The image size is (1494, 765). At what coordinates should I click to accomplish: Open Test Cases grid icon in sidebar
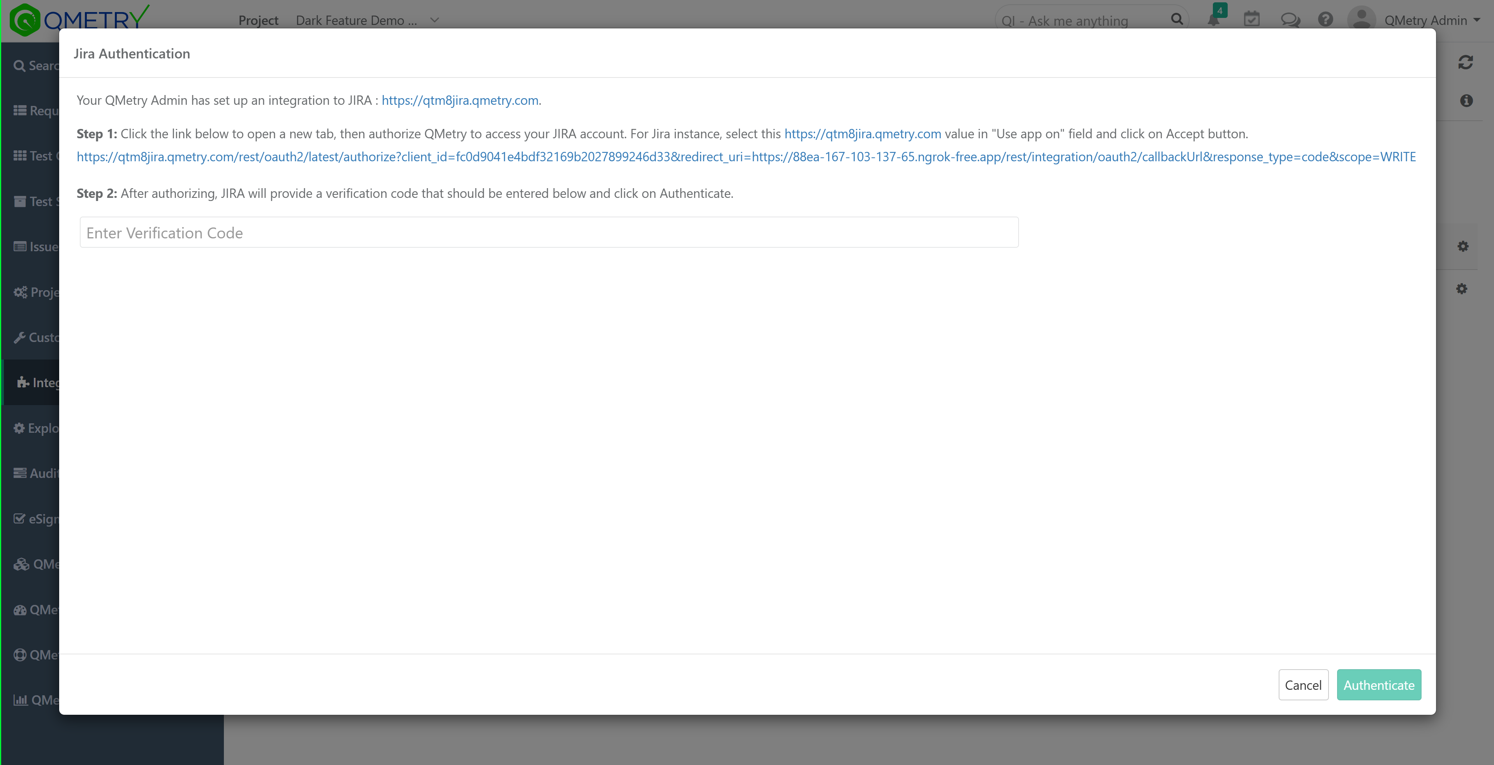(x=20, y=155)
